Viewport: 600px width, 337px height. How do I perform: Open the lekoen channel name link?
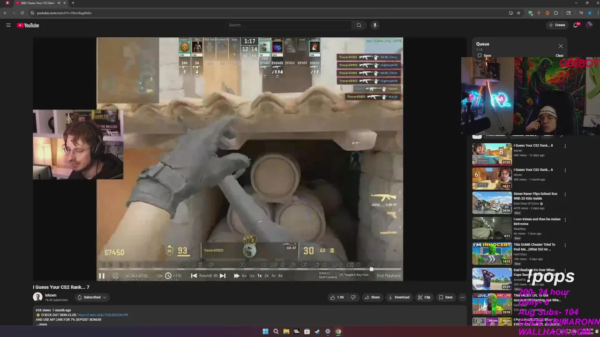point(51,295)
